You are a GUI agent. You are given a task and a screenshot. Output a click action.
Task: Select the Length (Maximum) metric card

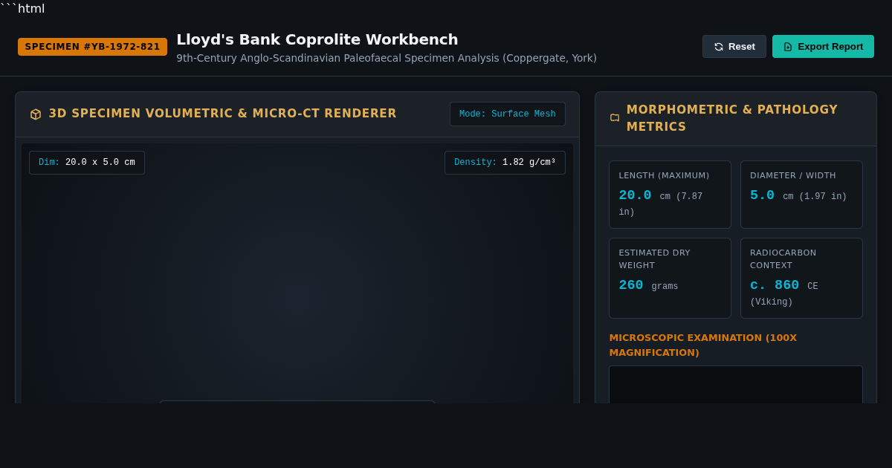[x=670, y=195]
